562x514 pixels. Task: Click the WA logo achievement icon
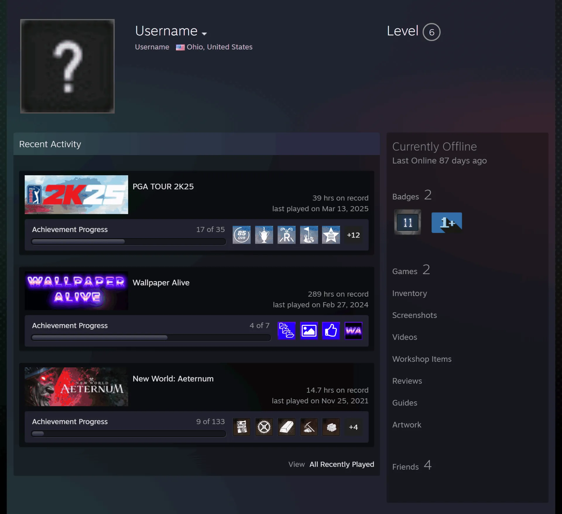(x=353, y=331)
